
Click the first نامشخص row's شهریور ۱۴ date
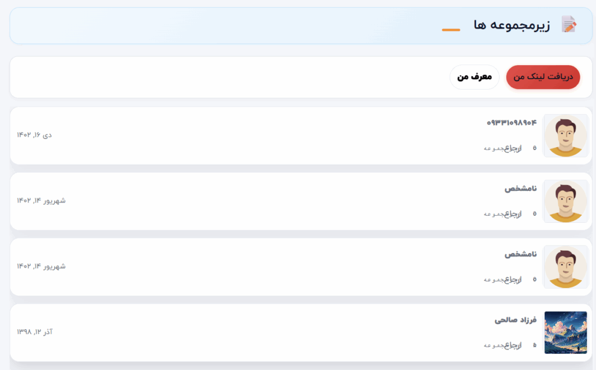41,201
